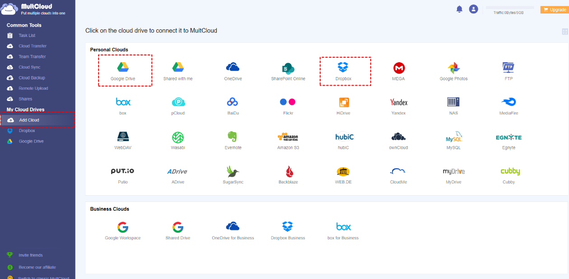This screenshot has height=279, width=569.
Task: Connect MyDrive cloud
Action: click(x=454, y=175)
